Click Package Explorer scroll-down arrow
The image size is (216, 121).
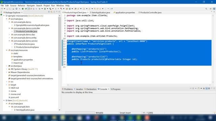59,110
